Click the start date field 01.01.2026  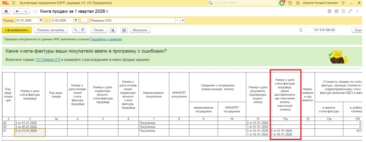pyautogui.click(x=27, y=21)
